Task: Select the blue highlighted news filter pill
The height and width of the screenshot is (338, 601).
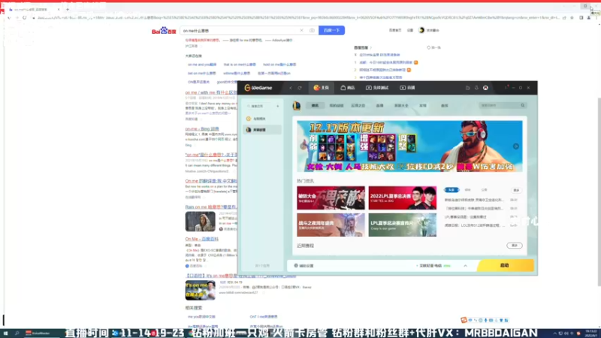Action: (x=452, y=190)
